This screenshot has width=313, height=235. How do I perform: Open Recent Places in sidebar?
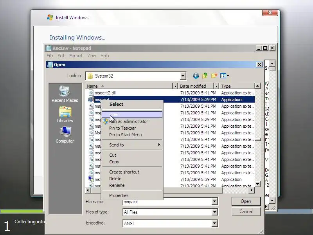65,94
